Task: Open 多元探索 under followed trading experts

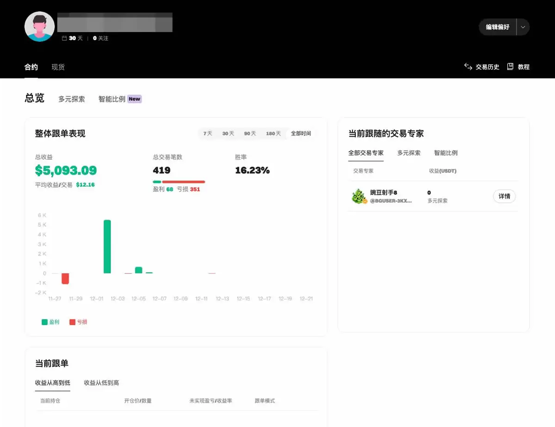Action: coord(408,153)
